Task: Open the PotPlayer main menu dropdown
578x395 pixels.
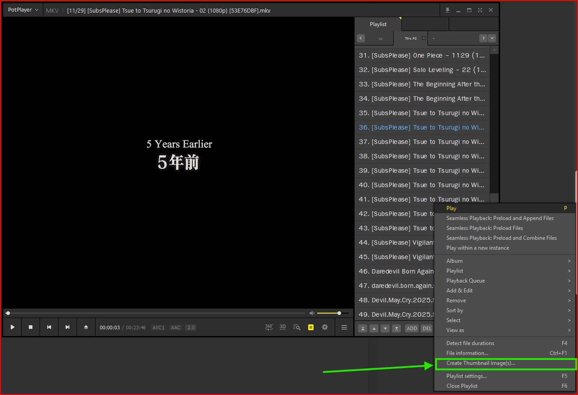Action: [x=23, y=10]
